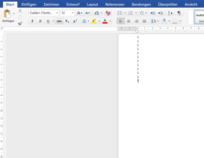Image resolution: width=204 pixels, height=158 pixels.
Task: Decrease font size with the smaller A
Action: (x=88, y=13)
